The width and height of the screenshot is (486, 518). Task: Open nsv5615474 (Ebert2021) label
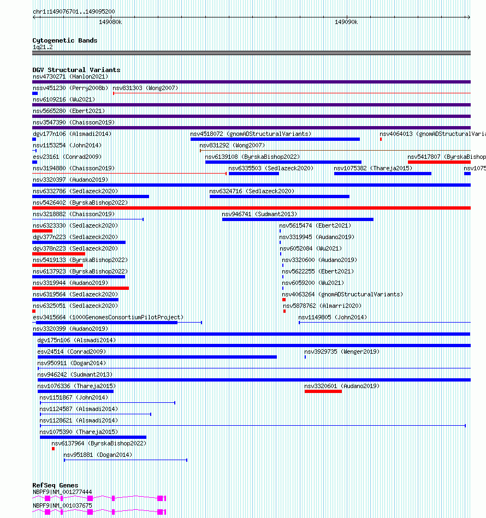315,225
